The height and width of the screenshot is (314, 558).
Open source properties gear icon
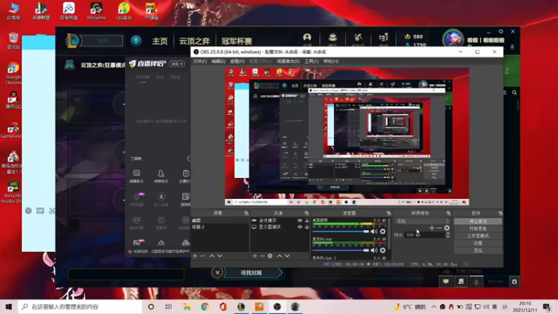(270, 256)
